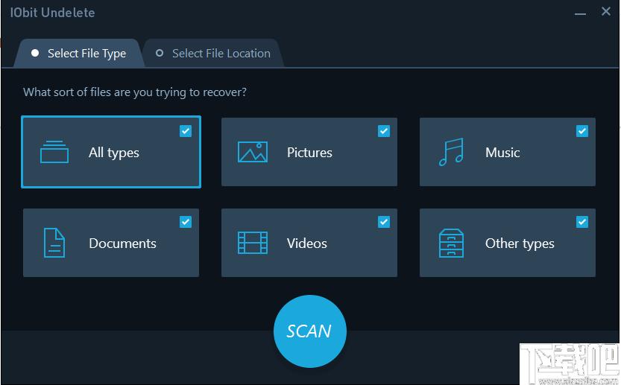
Task: Uncheck the All types checkbox
Action: pos(186,131)
